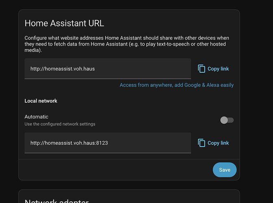This screenshot has height=203, width=273.
Task: Select the partially visible Network adapter card heading
Action: (x=56, y=201)
